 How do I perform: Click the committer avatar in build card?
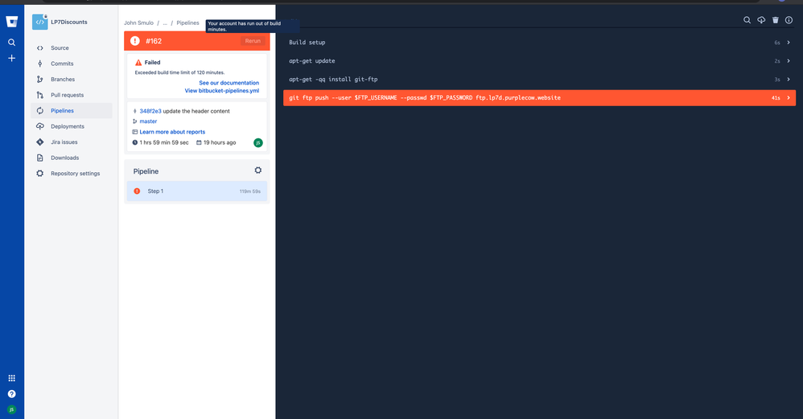click(x=258, y=142)
